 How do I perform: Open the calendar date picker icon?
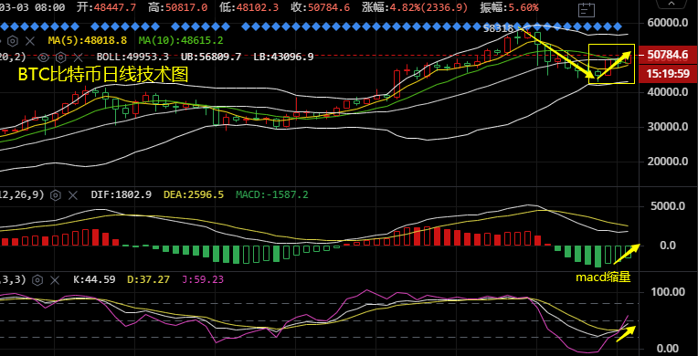(x=587, y=9)
